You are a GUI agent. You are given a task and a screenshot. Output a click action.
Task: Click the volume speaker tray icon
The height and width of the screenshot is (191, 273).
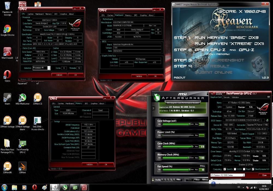coord(255,187)
